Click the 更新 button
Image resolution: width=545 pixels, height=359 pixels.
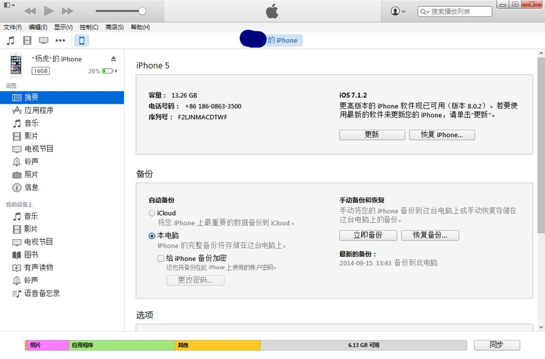point(372,135)
